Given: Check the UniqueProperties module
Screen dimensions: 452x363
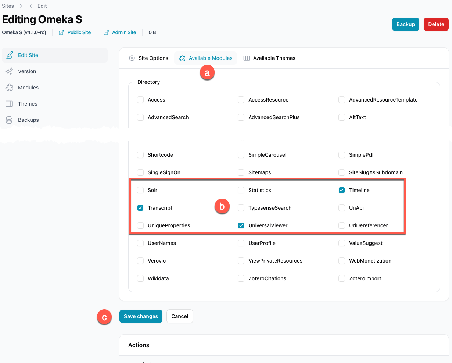Looking at the screenshot, I should tap(140, 225).
